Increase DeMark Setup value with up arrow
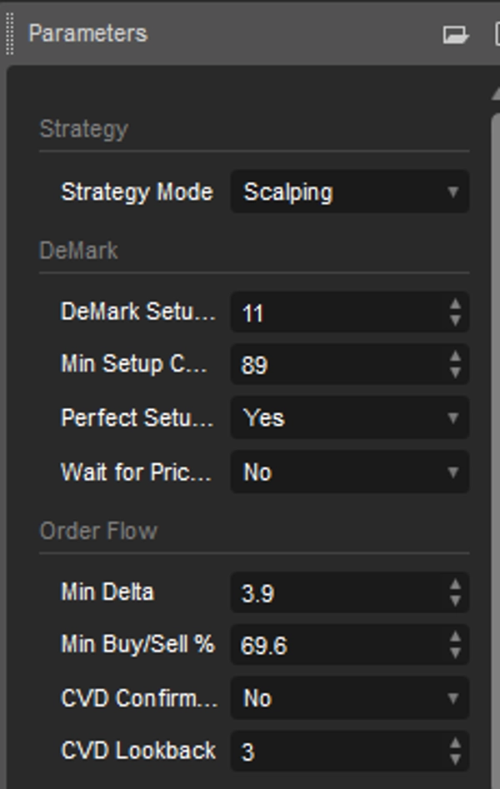500x789 pixels. (455, 305)
